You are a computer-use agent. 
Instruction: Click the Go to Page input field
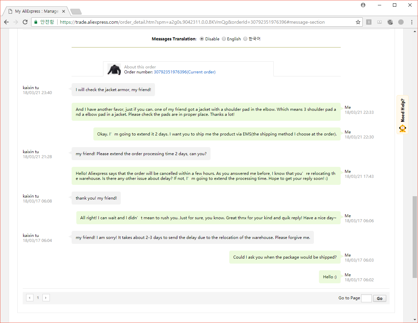[366, 298]
